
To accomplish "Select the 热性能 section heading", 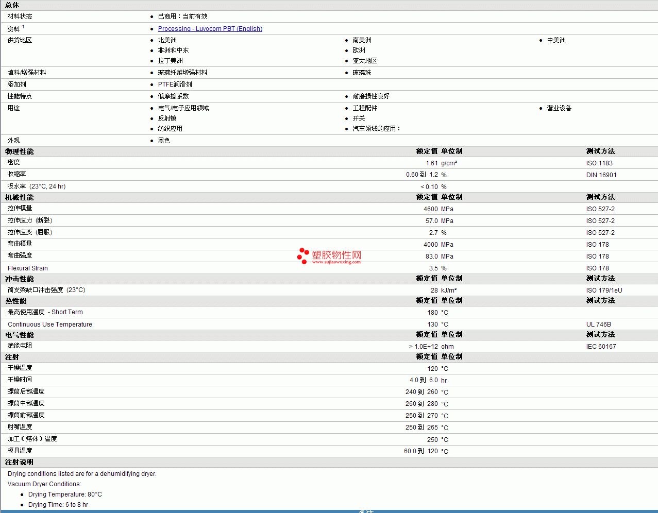I will tap(16, 301).
